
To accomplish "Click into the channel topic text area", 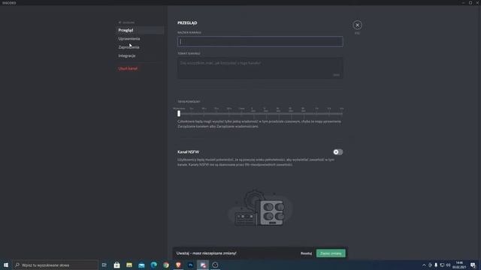I will pyautogui.click(x=260, y=68).
